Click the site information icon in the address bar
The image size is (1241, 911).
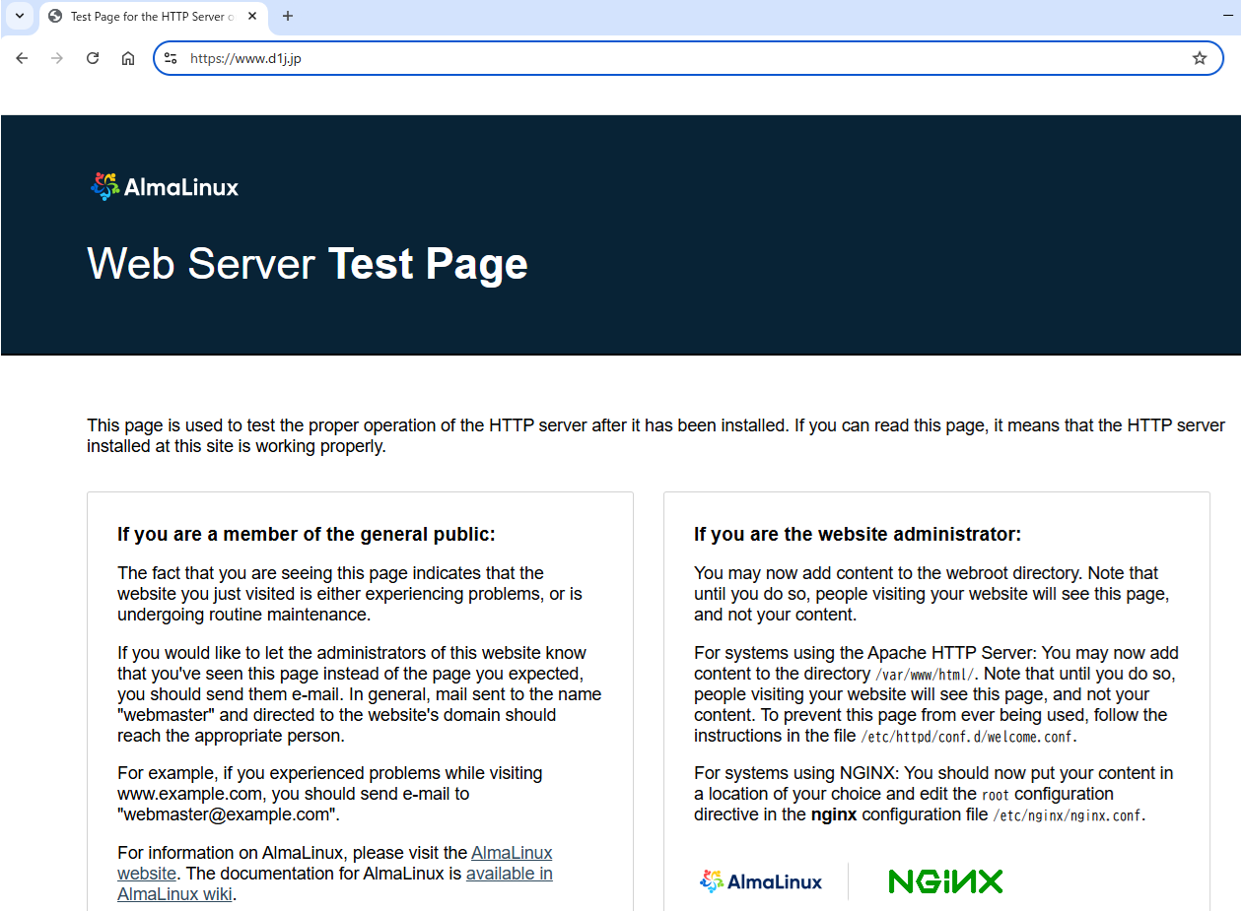coord(171,58)
